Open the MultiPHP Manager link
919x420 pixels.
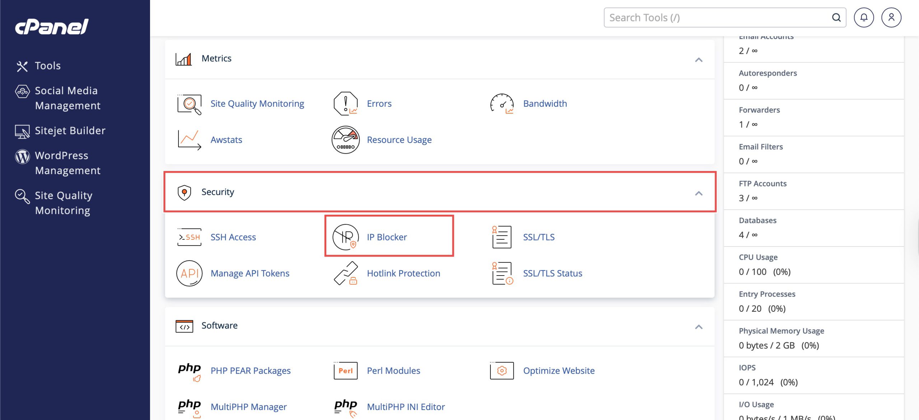248,407
